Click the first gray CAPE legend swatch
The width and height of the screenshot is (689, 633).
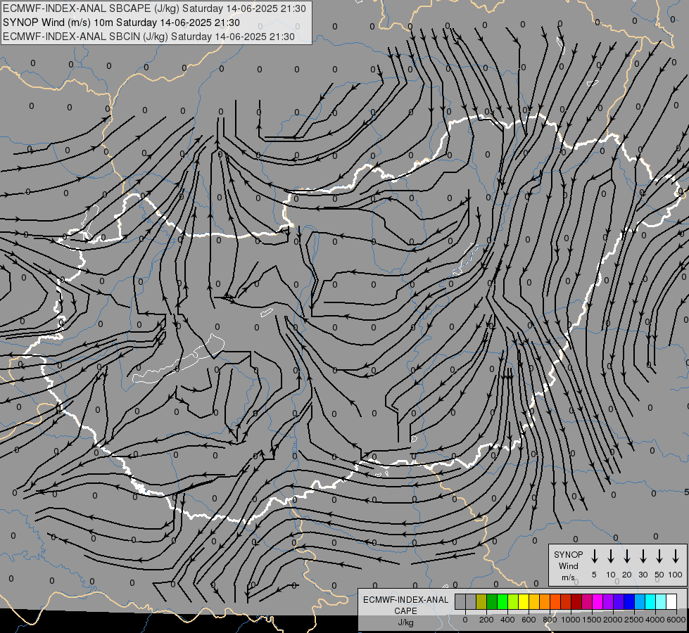point(460,601)
